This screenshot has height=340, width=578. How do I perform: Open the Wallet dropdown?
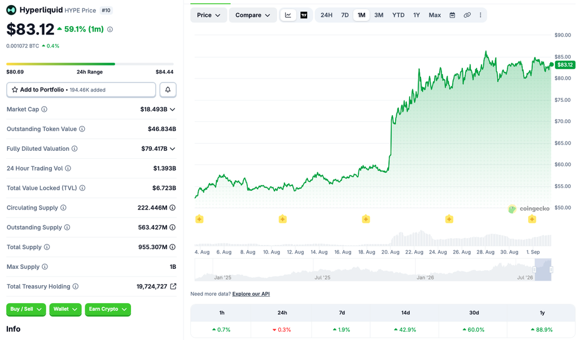point(65,310)
